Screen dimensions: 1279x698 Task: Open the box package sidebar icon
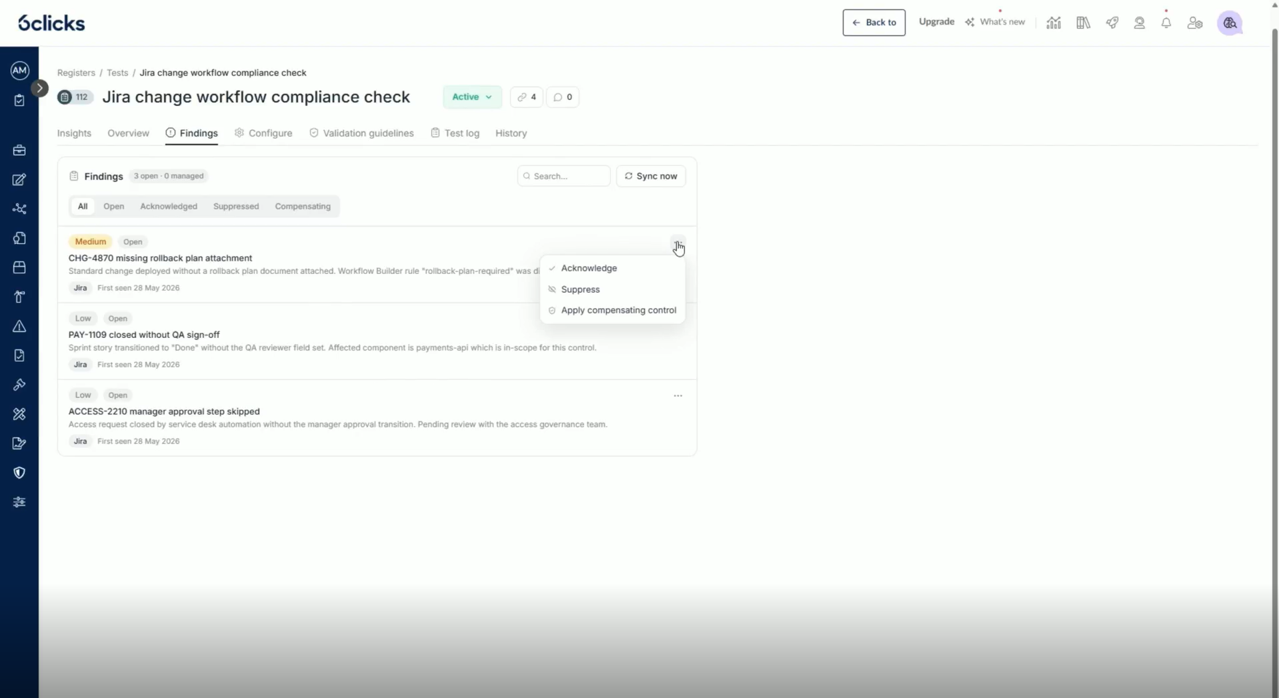[x=19, y=267]
